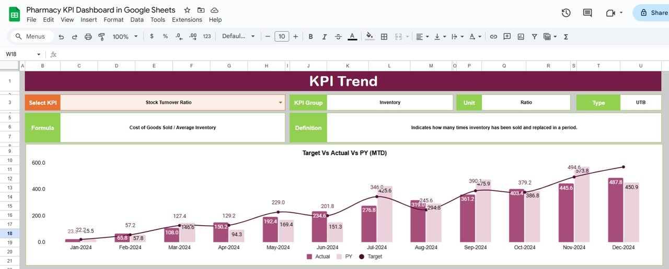The image size is (669, 269).
Task: Open the comments panel icon
Action: point(587,13)
